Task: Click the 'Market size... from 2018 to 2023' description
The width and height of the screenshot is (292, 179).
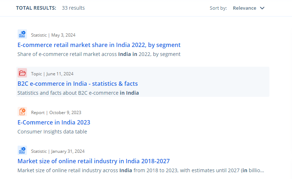Action: [x=140, y=170]
